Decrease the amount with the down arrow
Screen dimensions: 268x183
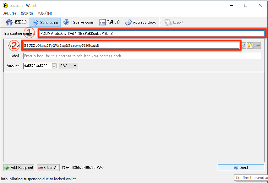click(54, 67)
